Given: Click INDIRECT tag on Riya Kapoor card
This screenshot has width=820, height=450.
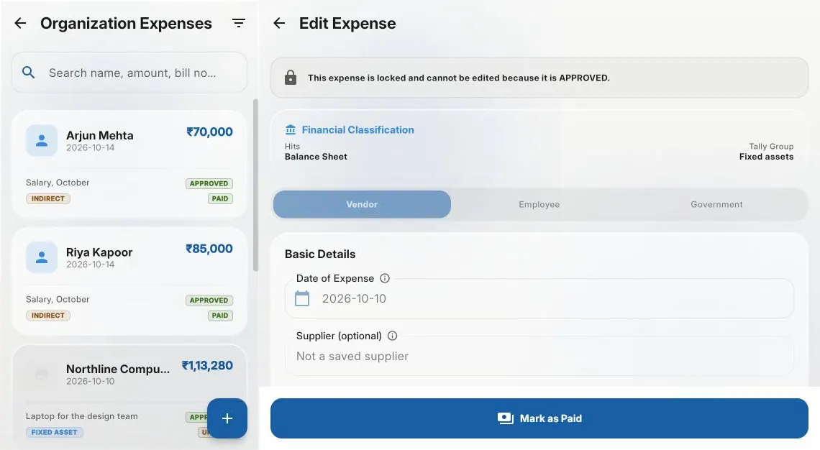Looking at the screenshot, I should 48,316.
